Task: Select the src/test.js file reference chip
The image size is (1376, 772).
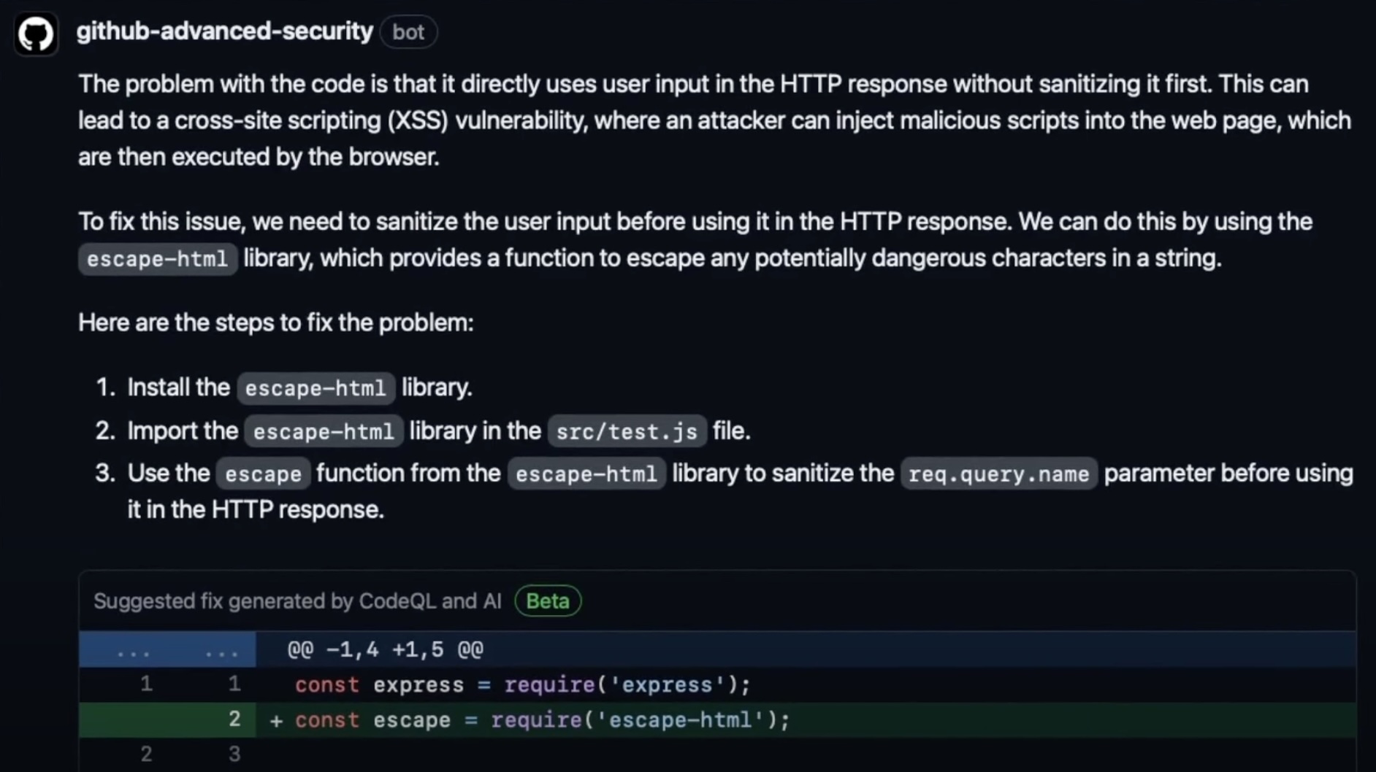Action: 626,431
